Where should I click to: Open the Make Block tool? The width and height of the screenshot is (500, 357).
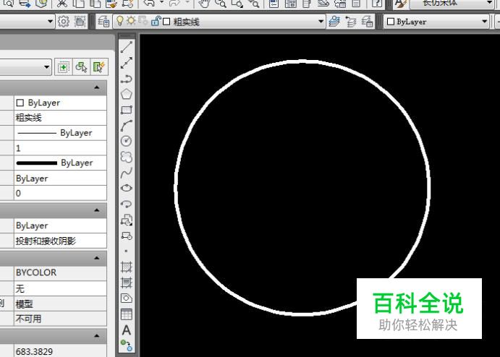127,236
